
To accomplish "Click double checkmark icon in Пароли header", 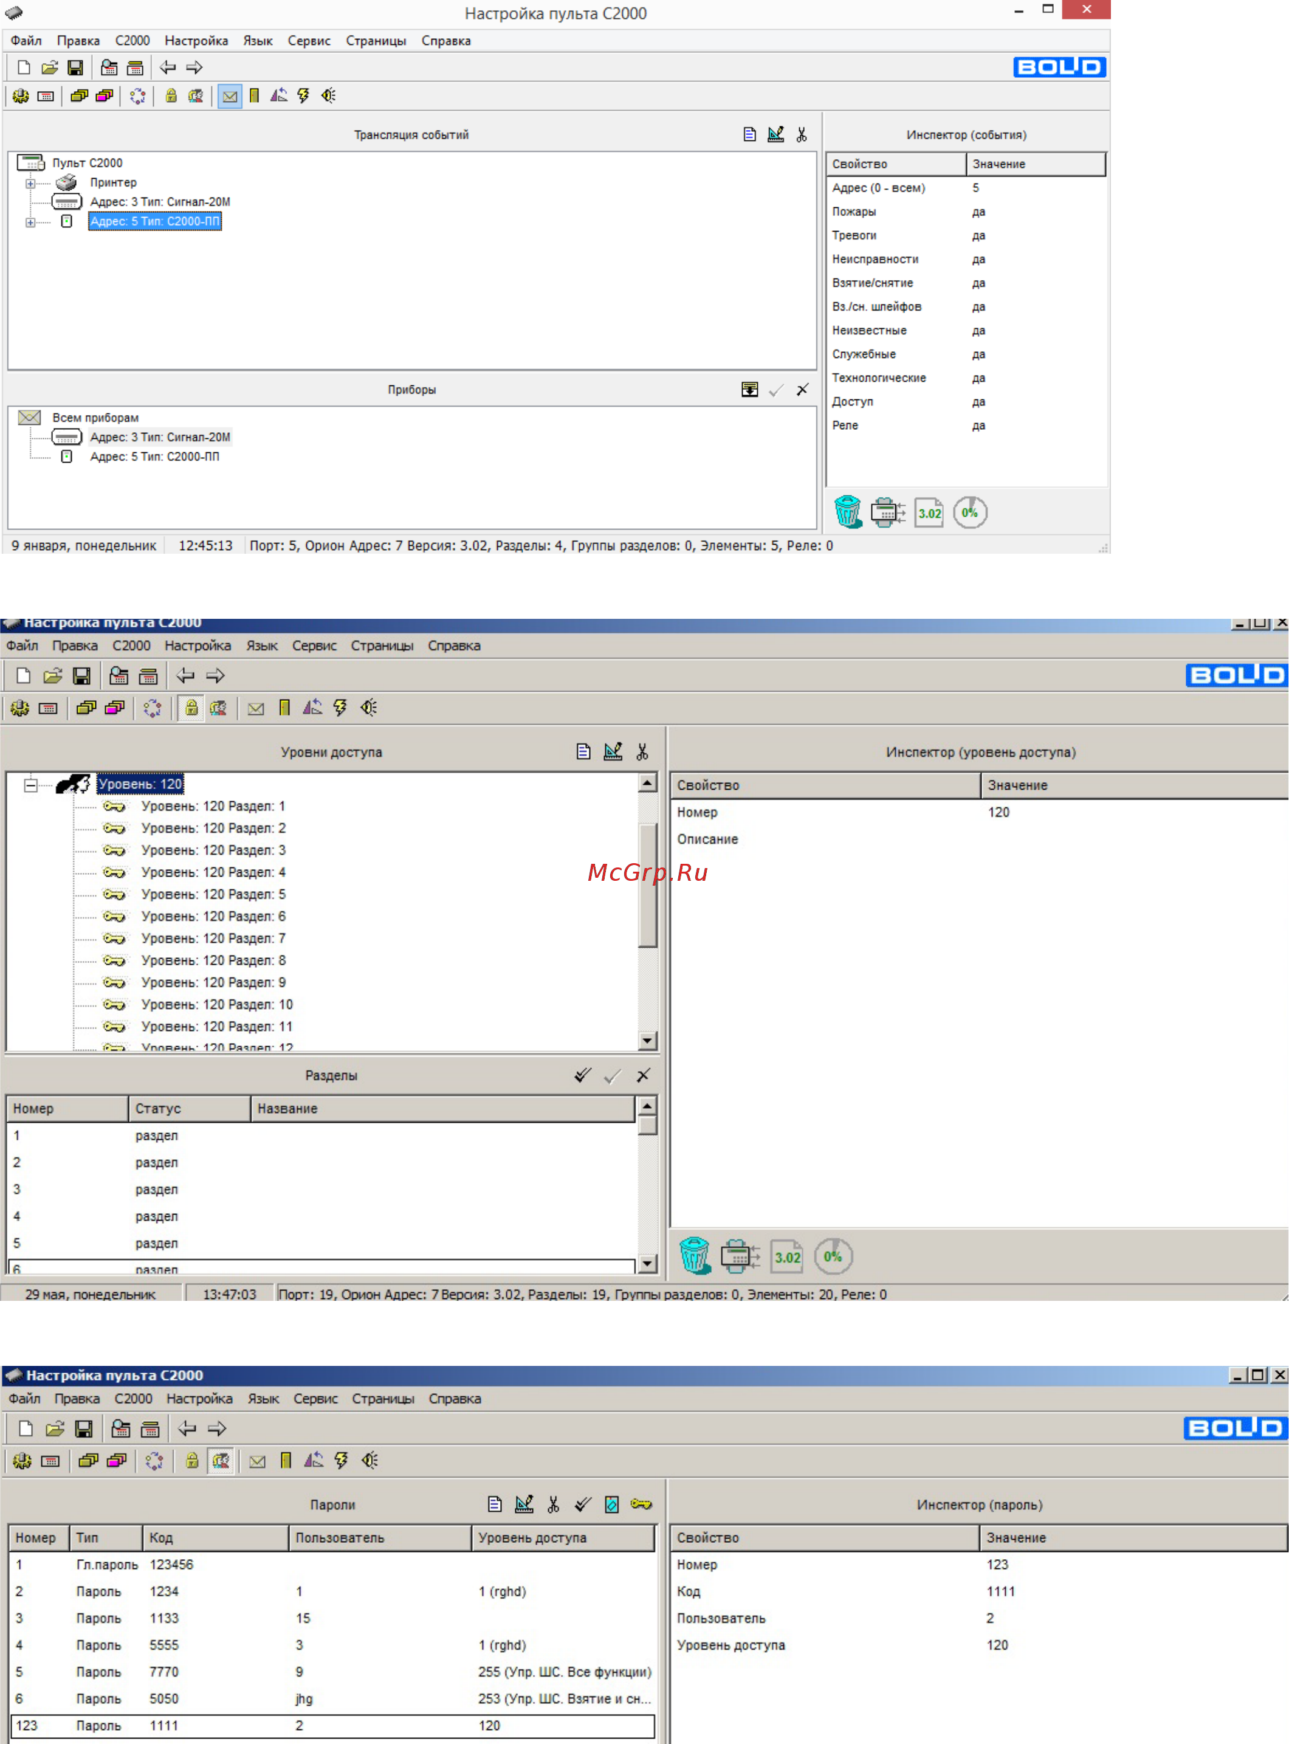I will click(x=583, y=1504).
